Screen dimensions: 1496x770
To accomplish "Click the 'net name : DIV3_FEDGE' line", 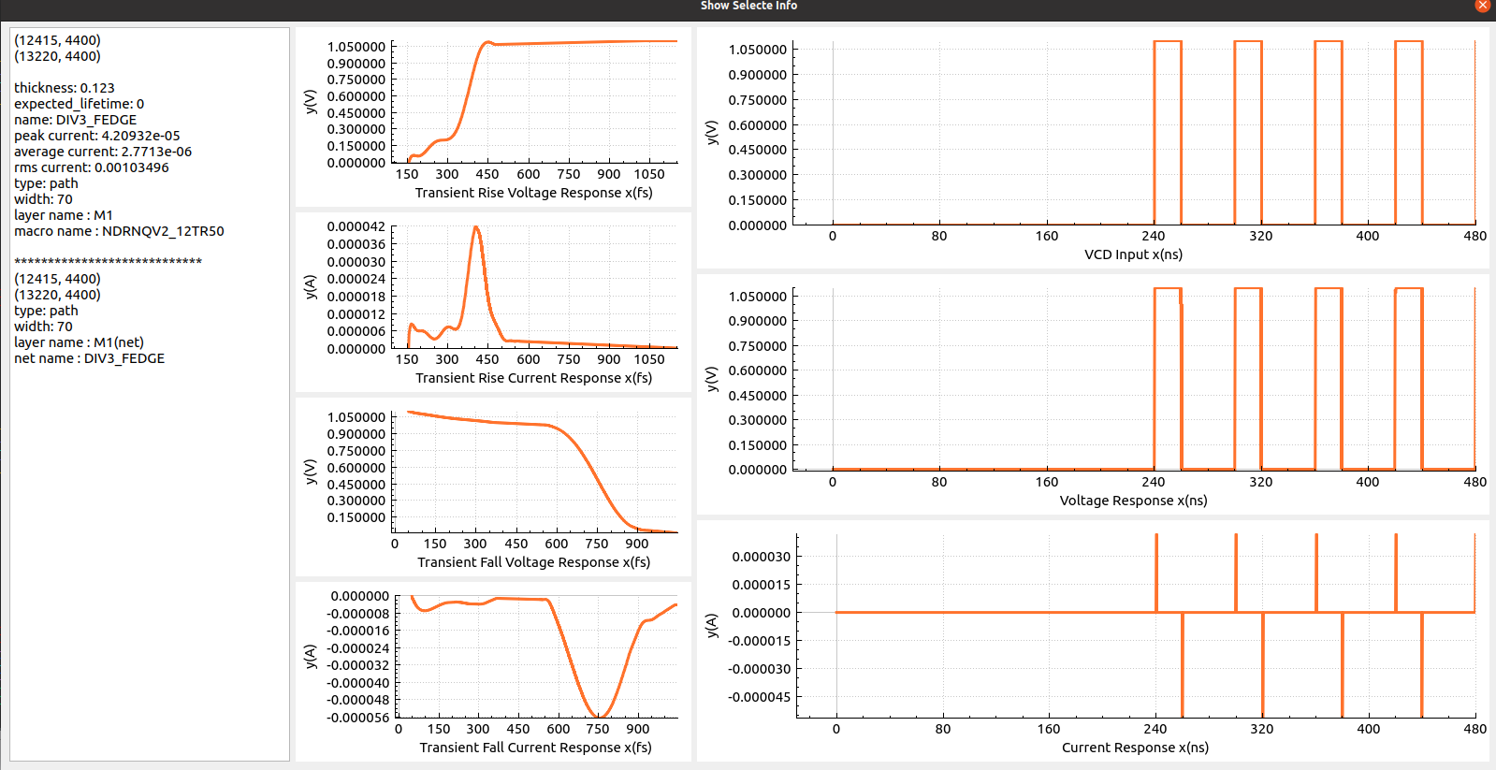I will point(89,358).
